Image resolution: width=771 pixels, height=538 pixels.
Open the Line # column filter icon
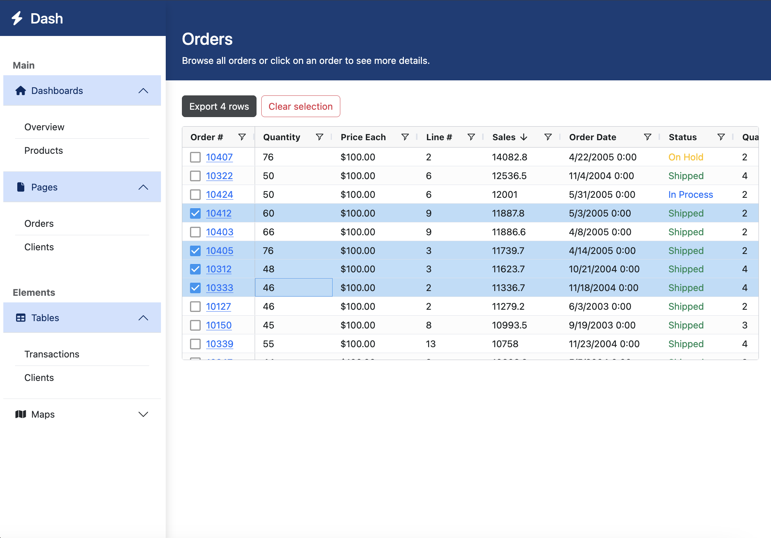pos(471,137)
